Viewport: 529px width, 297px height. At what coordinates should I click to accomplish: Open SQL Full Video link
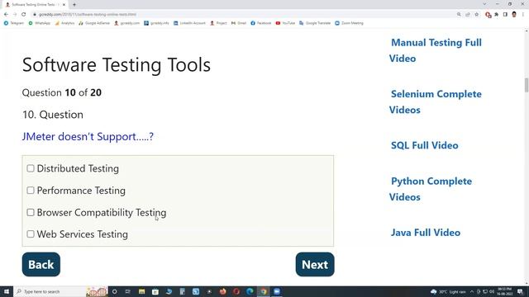[424, 145]
